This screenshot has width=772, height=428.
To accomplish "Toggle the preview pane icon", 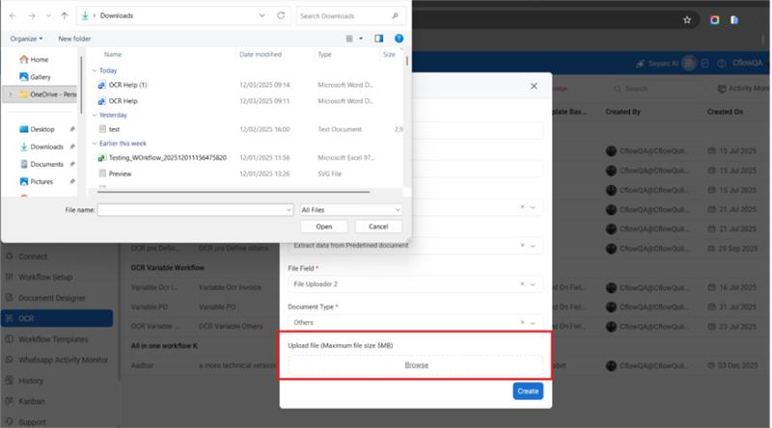I will coord(378,39).
